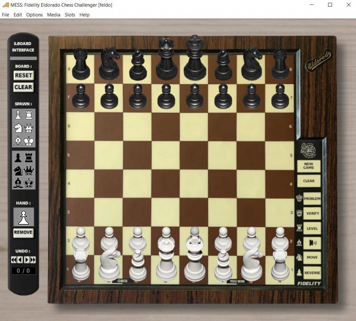Pick the white queen spawn piece
The width and height of the screenshot is (356, 321).
29,128
